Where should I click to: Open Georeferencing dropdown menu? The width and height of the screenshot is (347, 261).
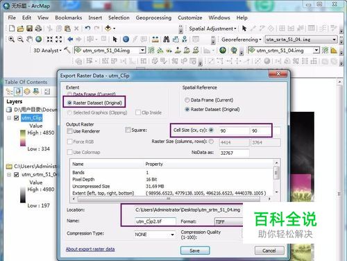[242, 40]
